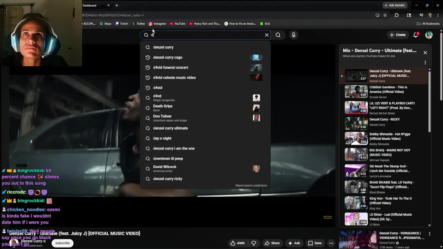
Task: Subscribe to Denzel Curry channel
Action: click(x=63, y=243)
